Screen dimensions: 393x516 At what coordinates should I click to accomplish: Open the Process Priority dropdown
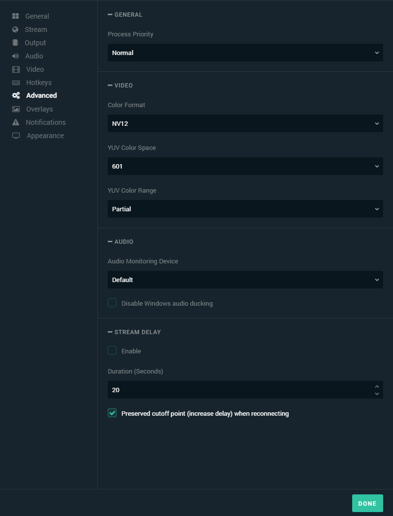[245, 53]
